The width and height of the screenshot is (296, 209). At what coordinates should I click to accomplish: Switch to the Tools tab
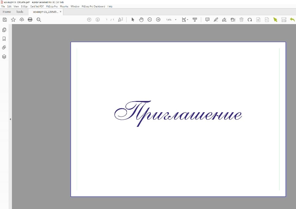(20, 12)
